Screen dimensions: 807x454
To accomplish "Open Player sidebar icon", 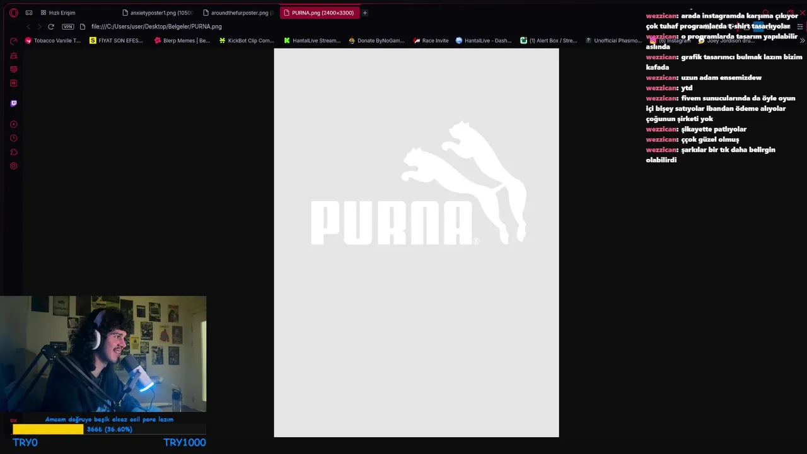I will (x=14, y=124).
